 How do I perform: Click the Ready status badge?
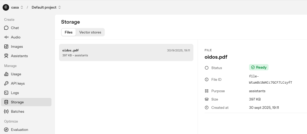[259, 67]
